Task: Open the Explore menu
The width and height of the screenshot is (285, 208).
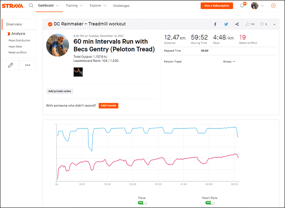Action: (x=95, y=6)
